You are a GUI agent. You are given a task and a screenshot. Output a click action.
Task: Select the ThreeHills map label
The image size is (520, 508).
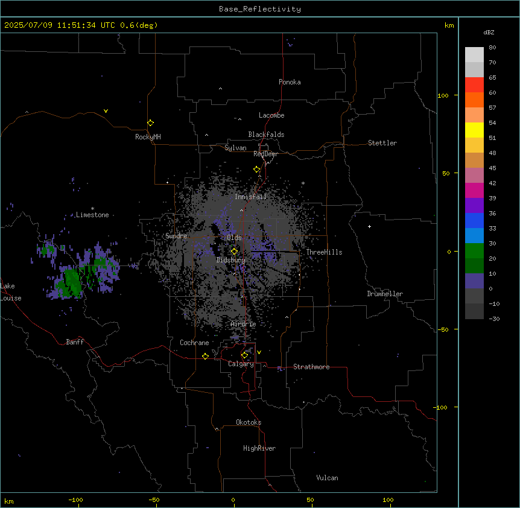tap(324, 252)
